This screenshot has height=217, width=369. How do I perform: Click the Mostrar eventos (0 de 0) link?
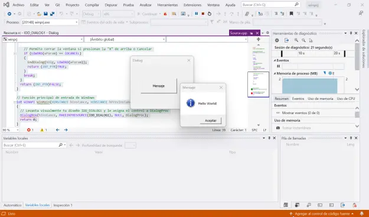point(301,113)
